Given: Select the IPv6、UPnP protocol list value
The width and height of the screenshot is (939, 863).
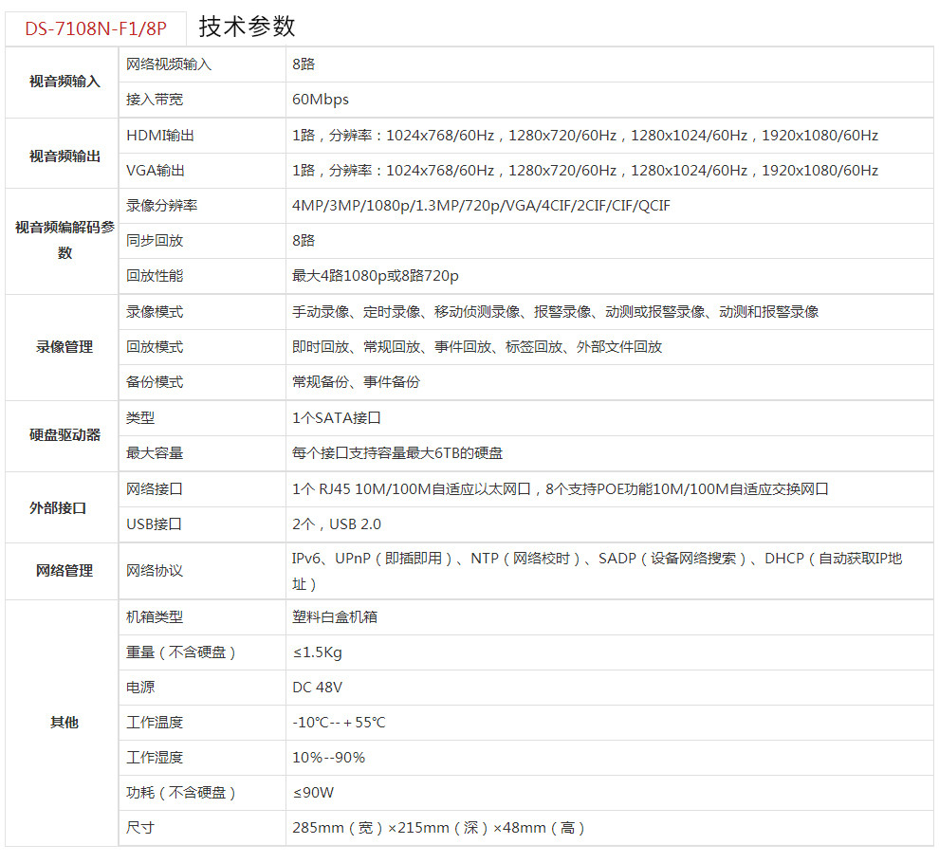Looking at the screenshot, I should point(597,571).
